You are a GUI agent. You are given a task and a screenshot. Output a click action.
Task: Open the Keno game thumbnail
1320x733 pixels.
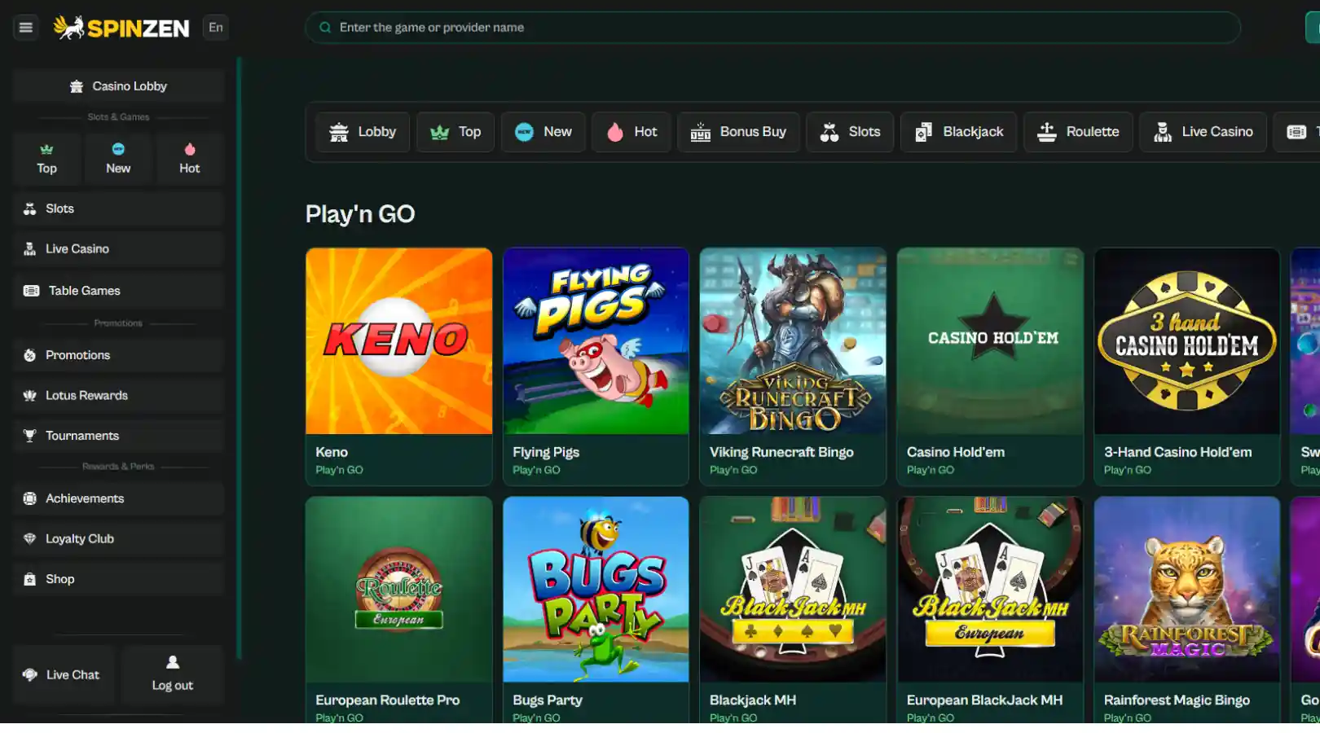(x=398, y=341)
